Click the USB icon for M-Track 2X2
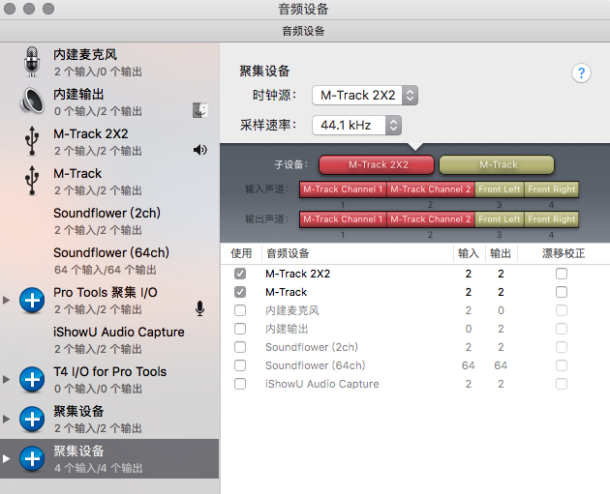Viewport: 610px width, 494px height. click(32, 141)
